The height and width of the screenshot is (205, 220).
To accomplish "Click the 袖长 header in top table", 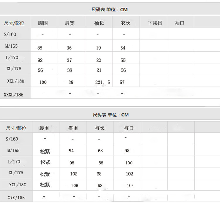I will [x=99, y=23].
